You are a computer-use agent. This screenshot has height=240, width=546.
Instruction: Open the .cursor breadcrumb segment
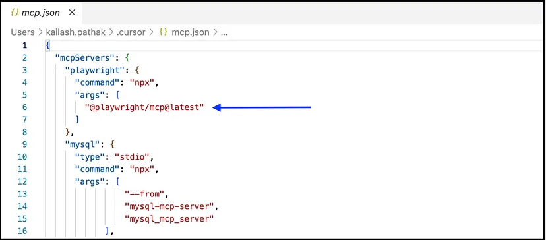tap(131, 32)
